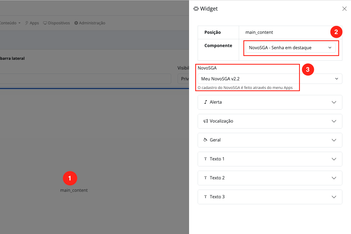Click the puzzle icon beside Widget title
The image size is (351, 234).
(196, 9)
